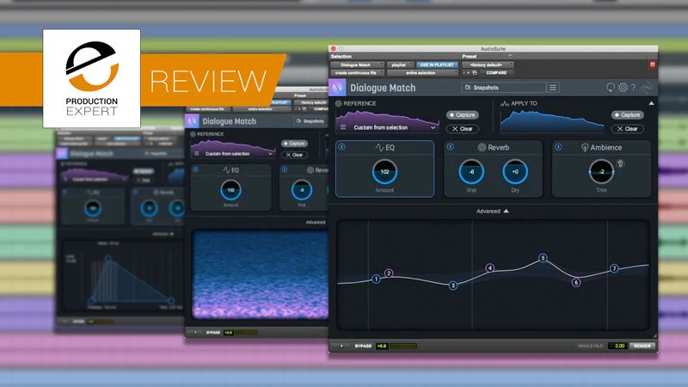
Task: Click Dialogue Match logo in middle window
Action: pyautogui.click(x=192, y=120)
